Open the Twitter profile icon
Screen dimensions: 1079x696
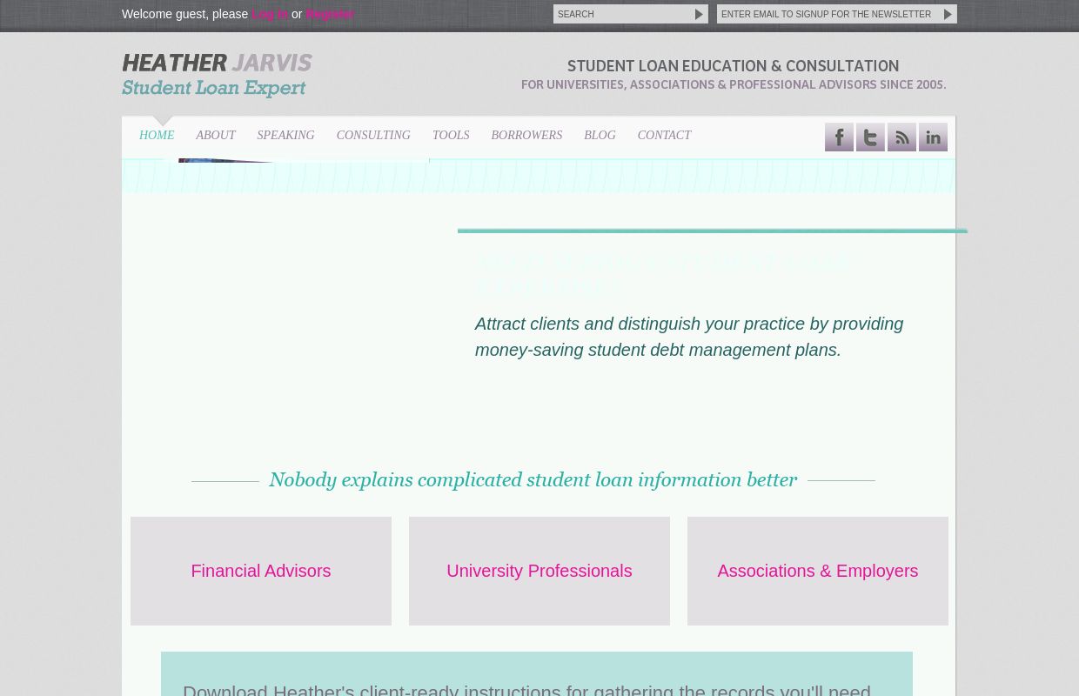point(870,137)
